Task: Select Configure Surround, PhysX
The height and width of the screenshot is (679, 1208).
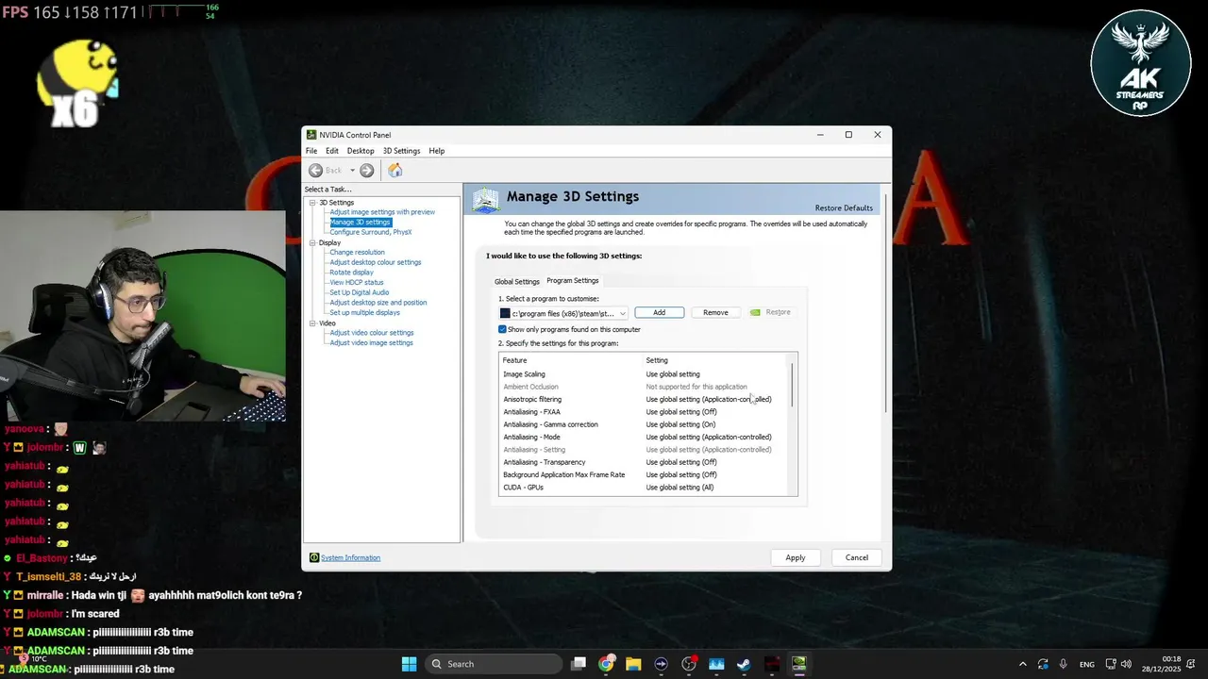Action: 371,232
